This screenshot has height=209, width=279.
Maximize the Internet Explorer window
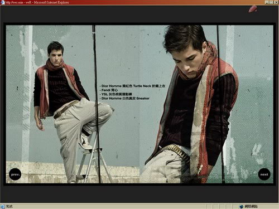pyautogui.click(x=271, y=2)
